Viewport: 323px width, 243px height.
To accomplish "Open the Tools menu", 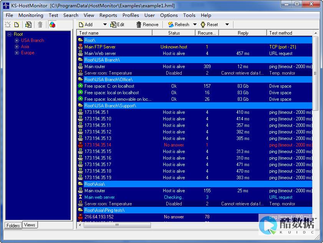I will pyautogui.click(x=189, y=15).
